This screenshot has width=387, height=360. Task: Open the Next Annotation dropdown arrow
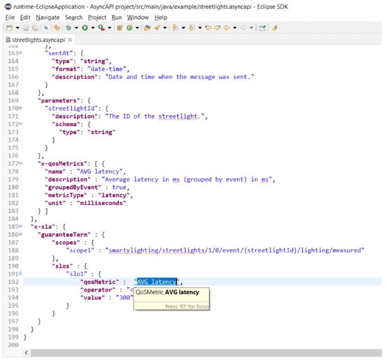click(x=184, y=28)
